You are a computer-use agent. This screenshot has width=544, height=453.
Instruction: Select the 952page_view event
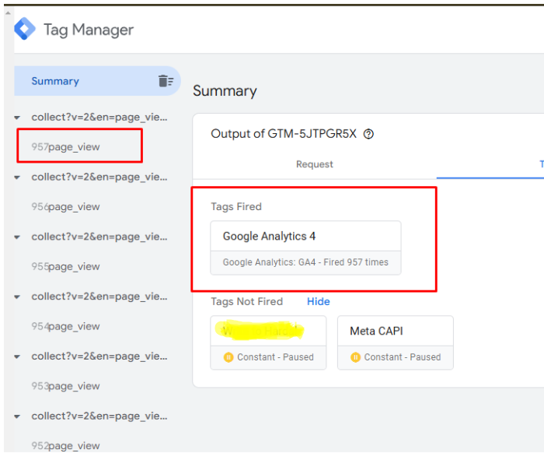click(x=65, y=445)
